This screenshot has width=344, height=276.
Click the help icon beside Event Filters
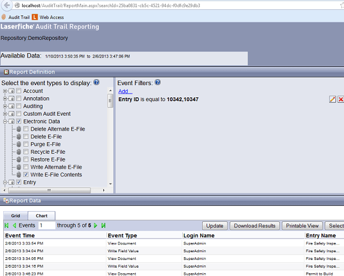157,82
